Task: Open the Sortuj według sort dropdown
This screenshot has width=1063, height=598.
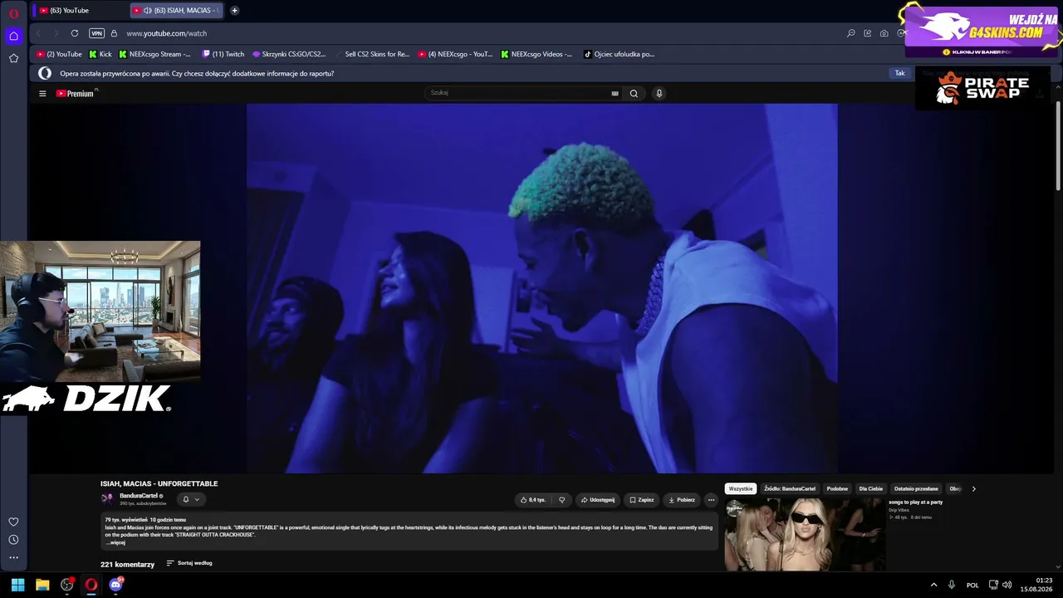Action: coord(189,563)
